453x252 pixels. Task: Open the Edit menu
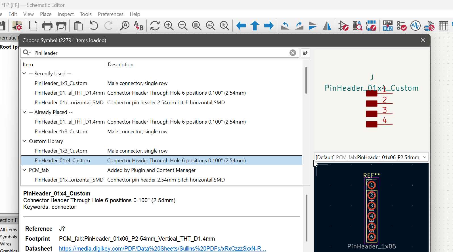[13, 14]
